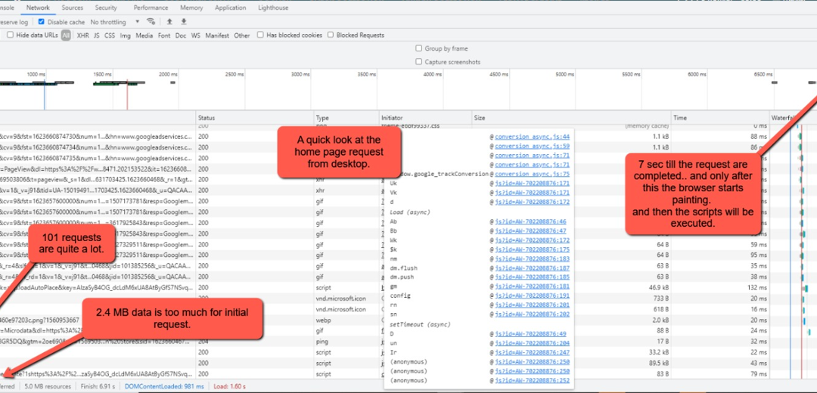This screenshot has height=393, width=817.
Task: Open the js?id=AW-702208876:252 link
Action: click(x=532, y=380)
